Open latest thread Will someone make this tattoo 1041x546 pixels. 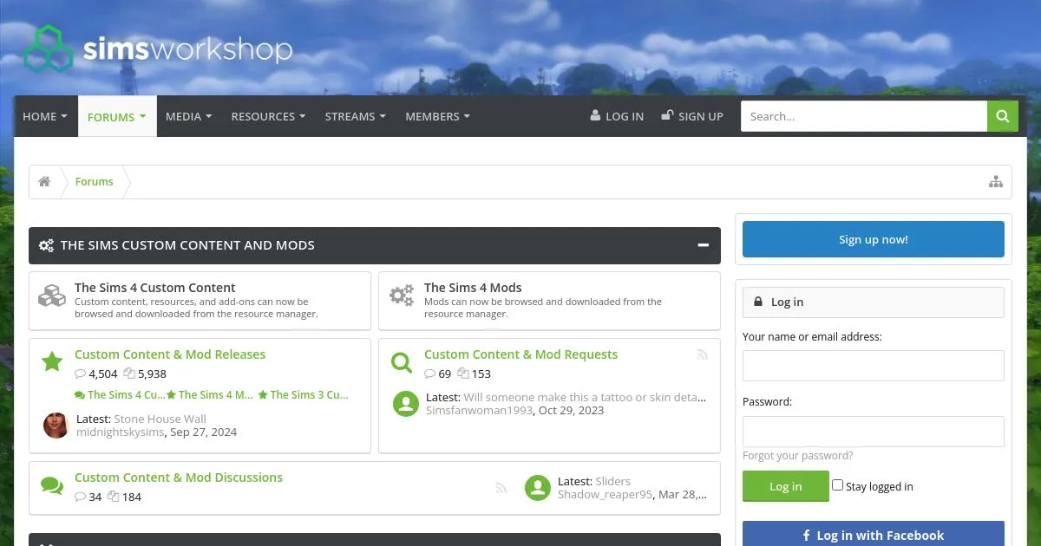[x=585, y=398]
